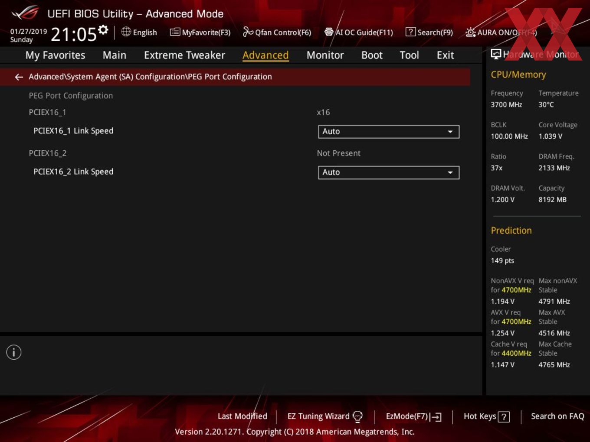Click the 4516 MHz max AVX value
Image resolution: width=590 pixels, height=442 pixels.
554,333
